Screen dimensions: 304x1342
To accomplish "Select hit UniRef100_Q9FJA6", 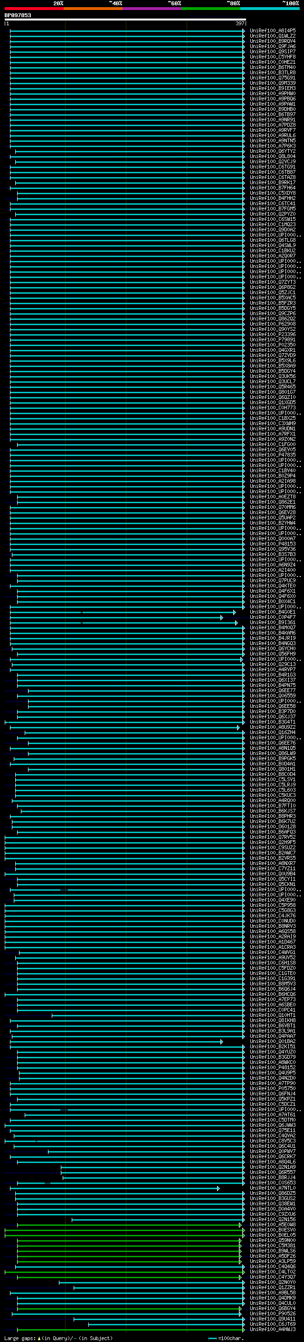I will [x=273, y=46].
